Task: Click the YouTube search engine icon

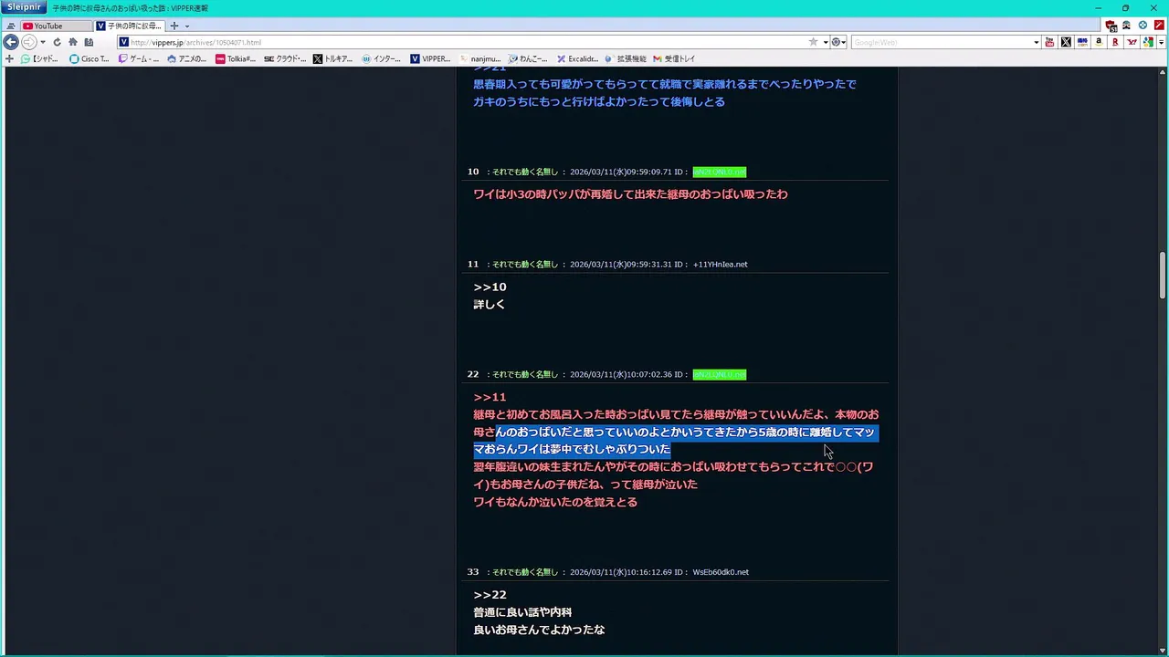Action: pos(1049,42)
